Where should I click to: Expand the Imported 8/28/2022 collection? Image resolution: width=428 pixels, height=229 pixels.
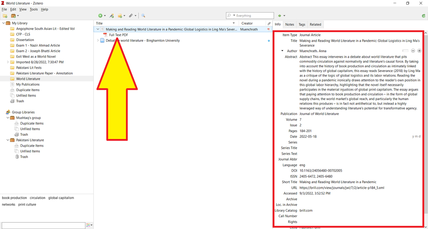point(8,62)
